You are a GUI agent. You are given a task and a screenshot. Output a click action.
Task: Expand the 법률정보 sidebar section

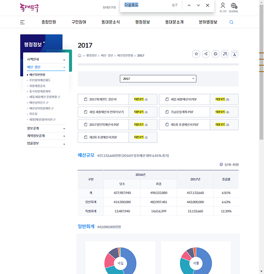point(46,143)
